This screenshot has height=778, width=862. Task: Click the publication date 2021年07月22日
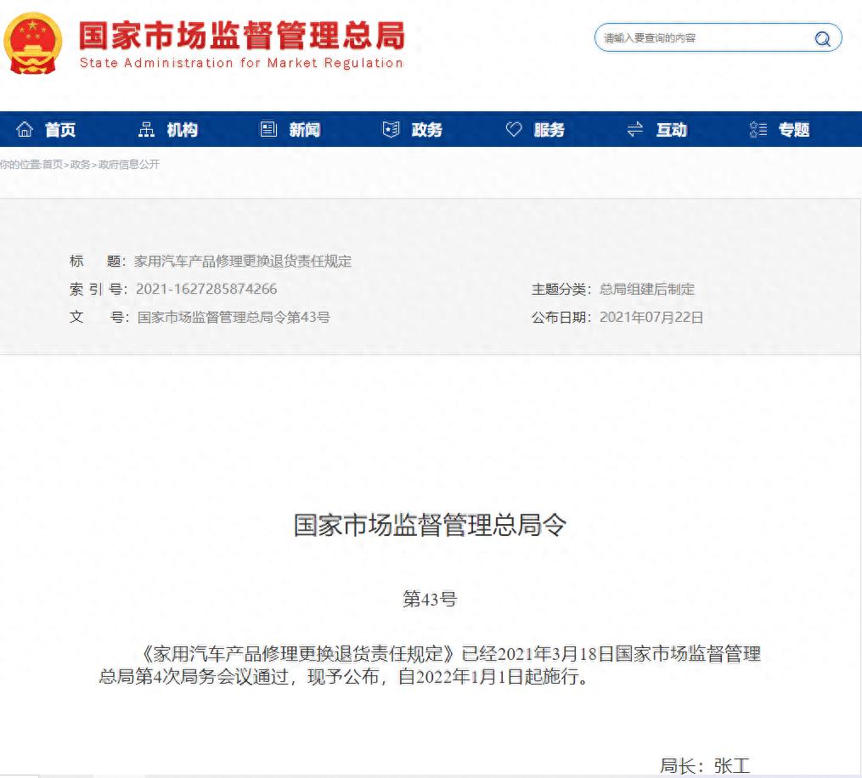(x=651, y=318)
